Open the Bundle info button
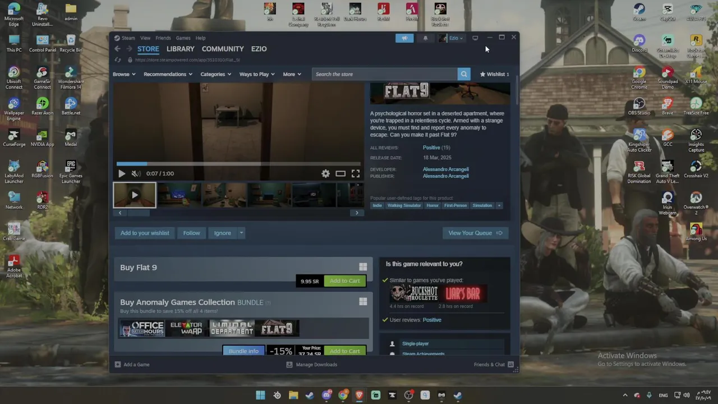 click(243, 351)
